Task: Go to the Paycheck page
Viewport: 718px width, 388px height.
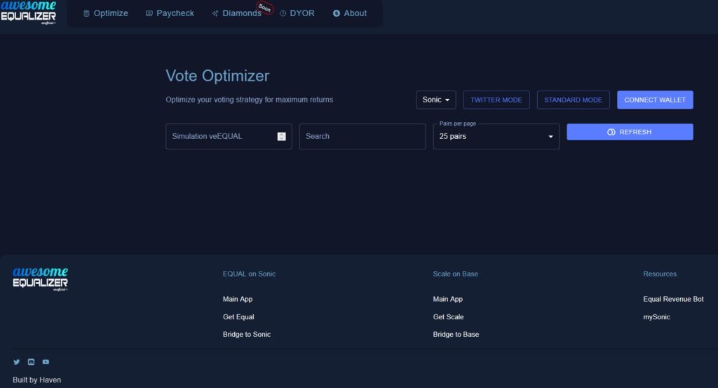Action: (x=170, y=13)
